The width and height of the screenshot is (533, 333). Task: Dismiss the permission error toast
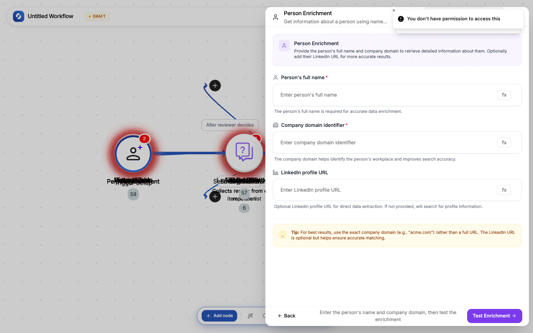(x=394, y=10)
